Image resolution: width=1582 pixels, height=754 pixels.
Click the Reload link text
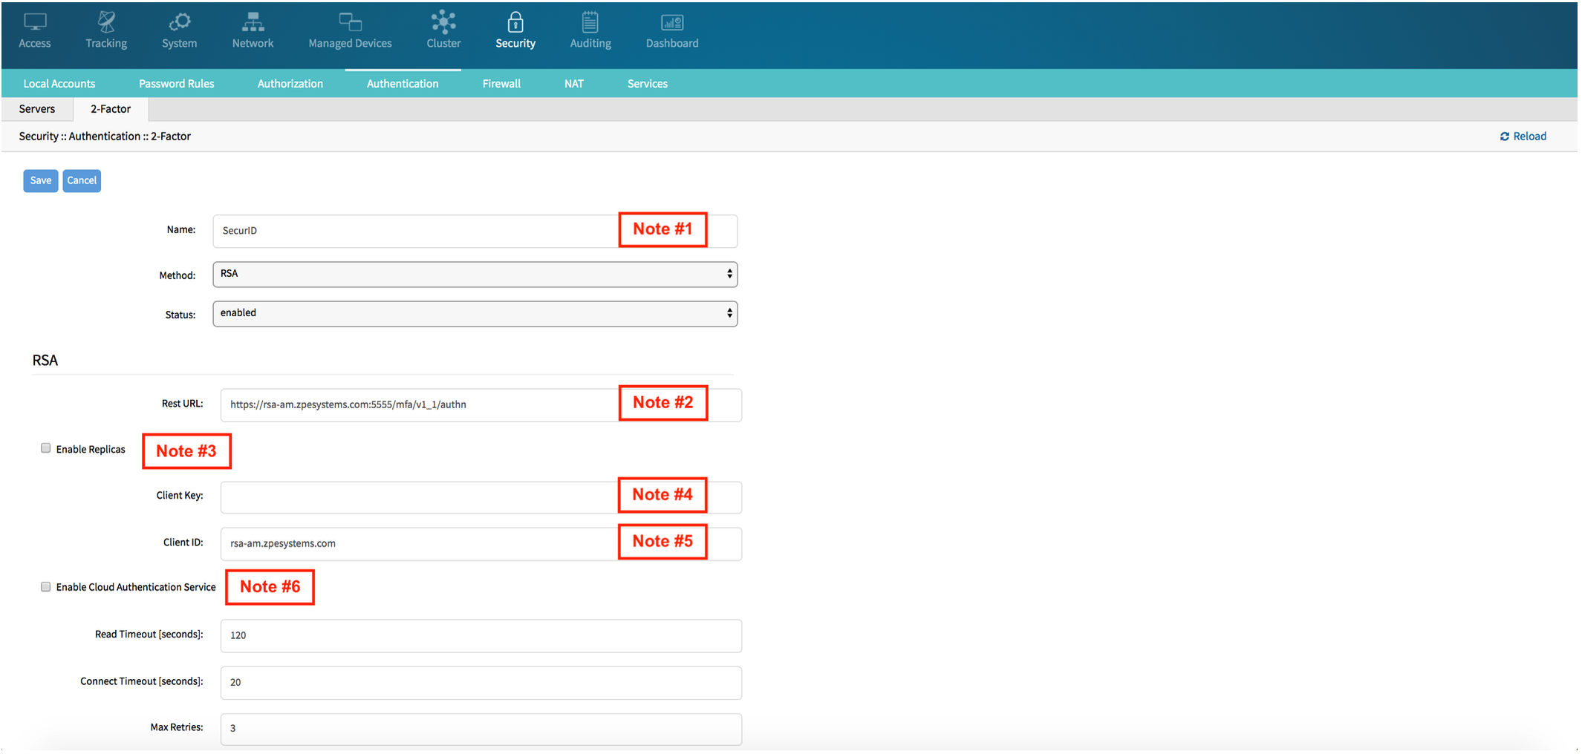[x=1530, y=137]
